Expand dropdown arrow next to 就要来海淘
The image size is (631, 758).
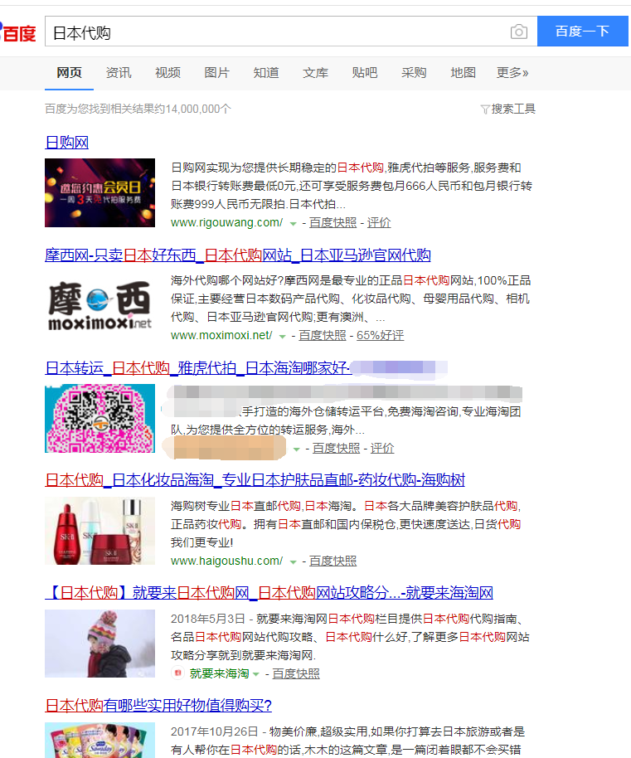click(256, 674)
